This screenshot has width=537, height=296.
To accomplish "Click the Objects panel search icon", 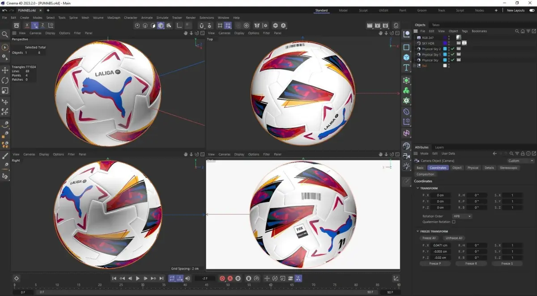I will (517, 31).
